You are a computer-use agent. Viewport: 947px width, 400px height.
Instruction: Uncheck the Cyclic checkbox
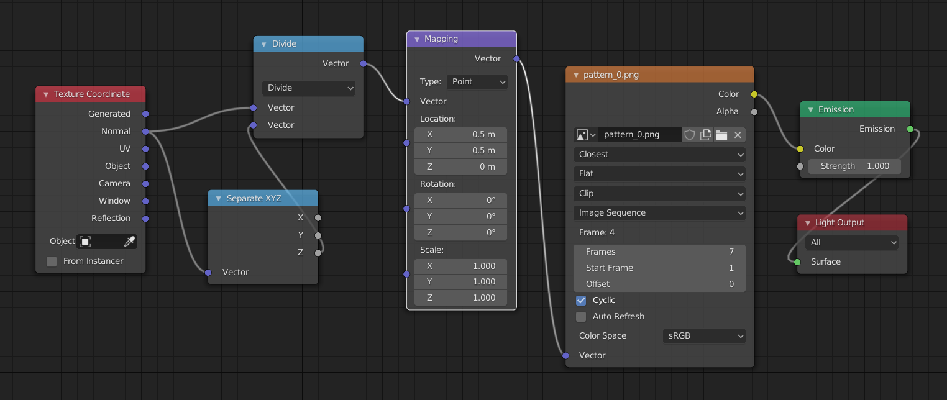pyautogui.click(x=581, y=301)
